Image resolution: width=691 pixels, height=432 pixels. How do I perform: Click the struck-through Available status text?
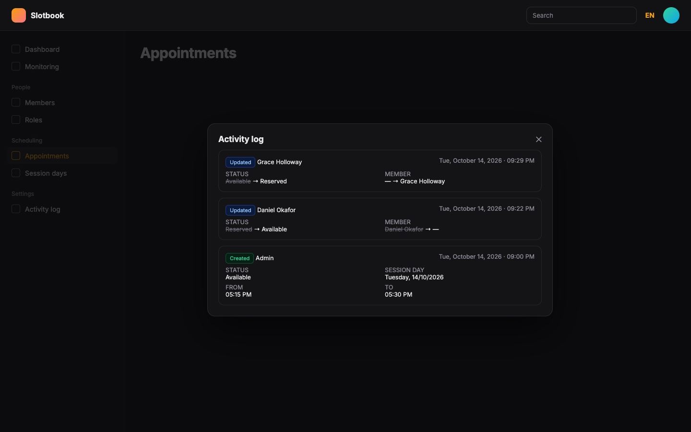pyautogui.click(x=238, y=181)
